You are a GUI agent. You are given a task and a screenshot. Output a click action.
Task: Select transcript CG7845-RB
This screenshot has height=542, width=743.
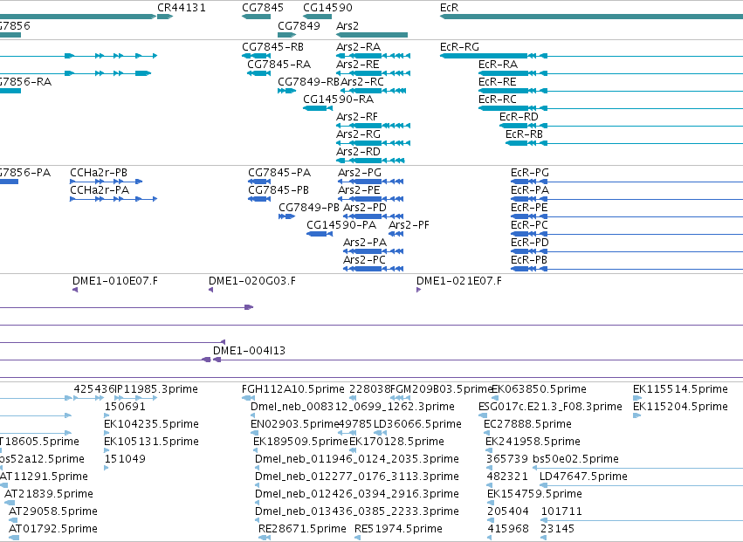click(273, 47)
